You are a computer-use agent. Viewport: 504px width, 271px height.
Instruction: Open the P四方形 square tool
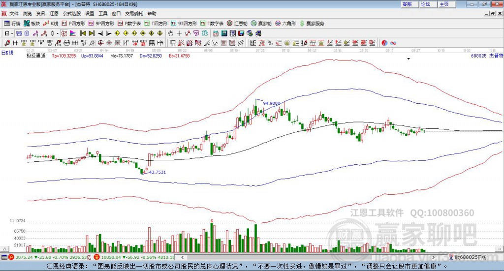pyautogui.click(x=73, y=24)
